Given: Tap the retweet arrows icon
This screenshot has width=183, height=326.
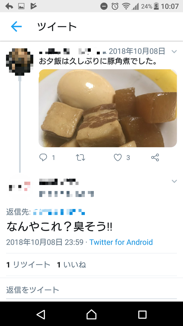Looking at the screenshot, I should [80, 157].
